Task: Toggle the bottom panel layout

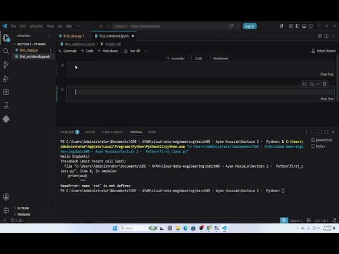Action: pos(304,26)
